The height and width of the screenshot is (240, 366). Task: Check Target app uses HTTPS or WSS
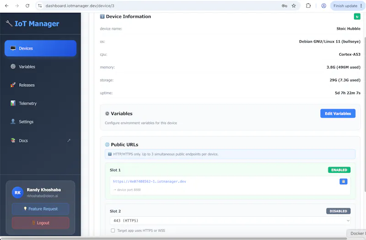(x=113, y=230)
